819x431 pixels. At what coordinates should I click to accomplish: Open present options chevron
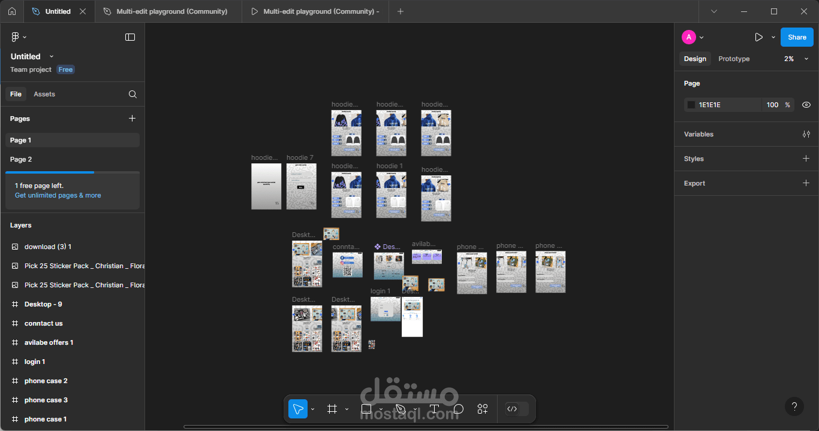773,37
